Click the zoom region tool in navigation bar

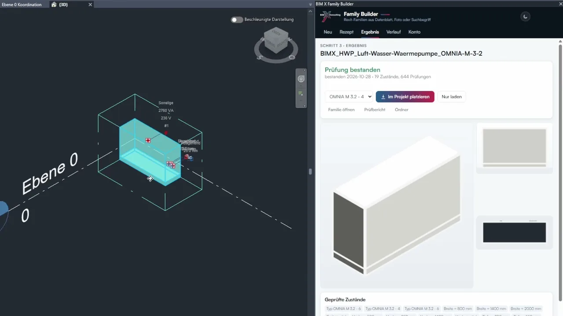click(x=301, y=93)
